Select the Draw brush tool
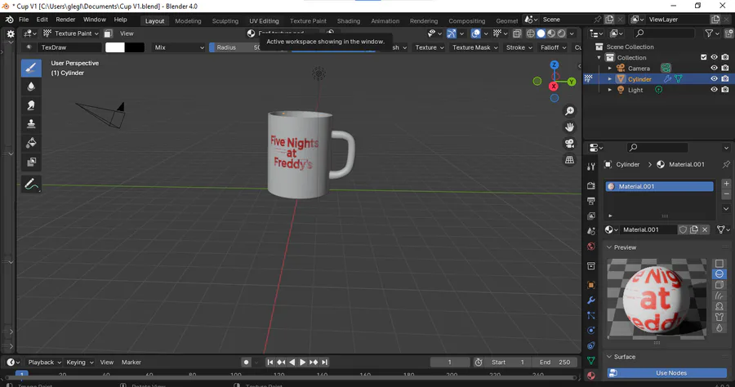Image resolution: width=735 pixels, height=387 pixels. coord(31,68)
